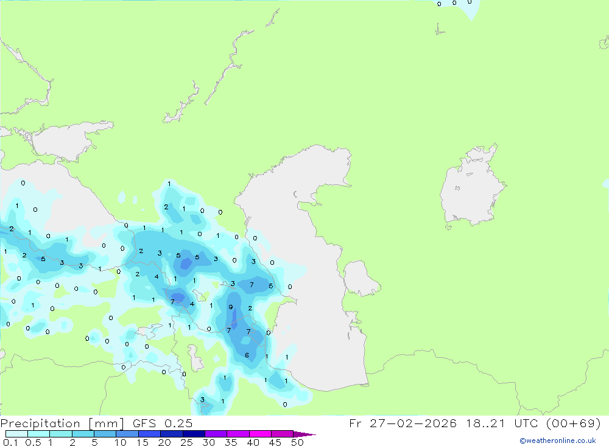Screen dimensions: 609x446
Task: Pick the 40–45 mm magenta swatch
Action: pos(260,434)
